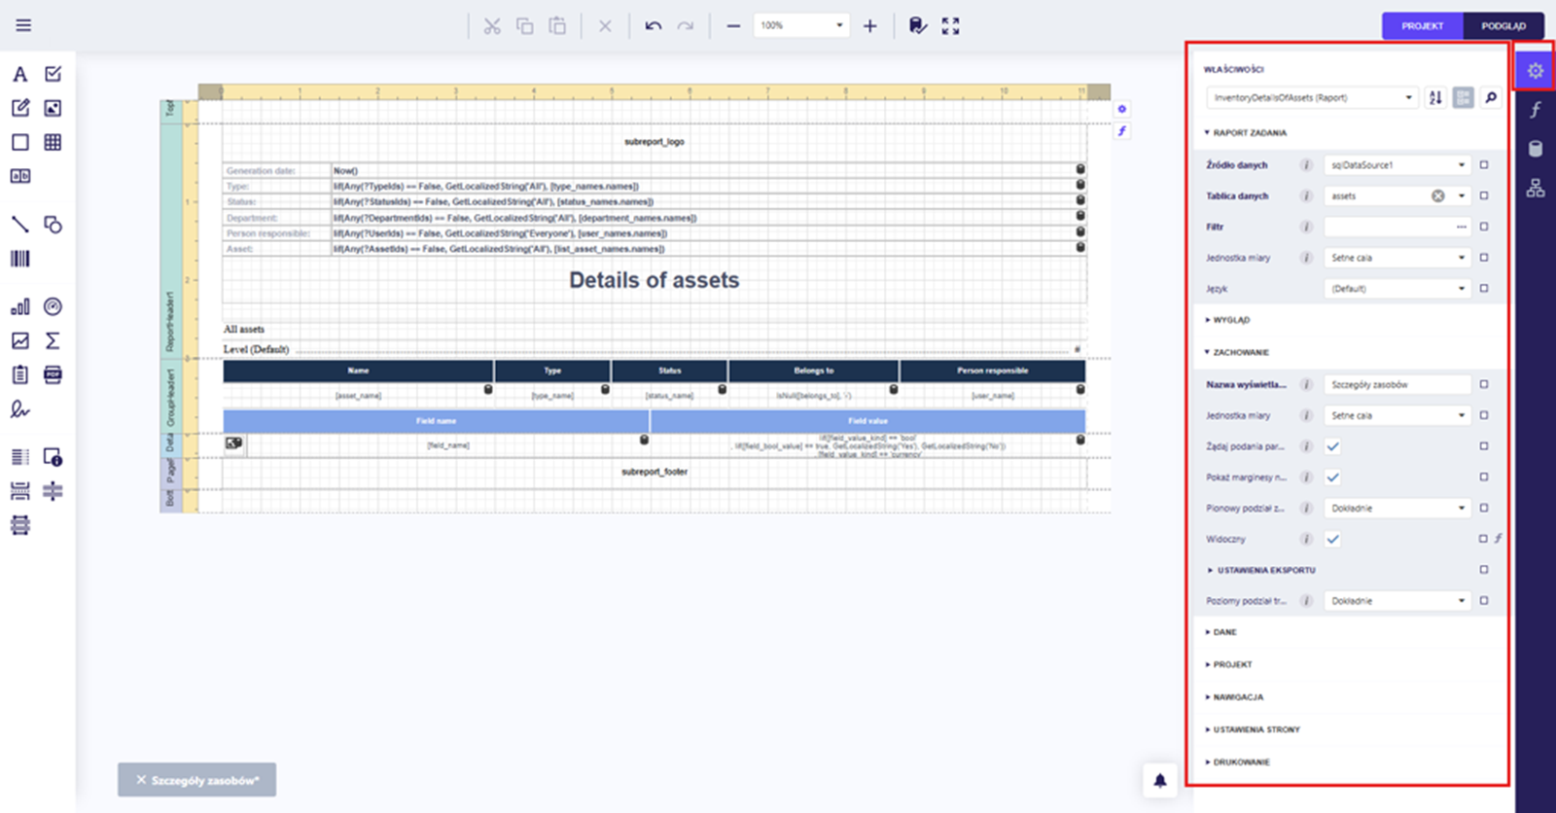Toggle the Widoczny checkbox
Image resolution: width=1556 pixels, height=813 pixels.
click(x=1332, y=539)
